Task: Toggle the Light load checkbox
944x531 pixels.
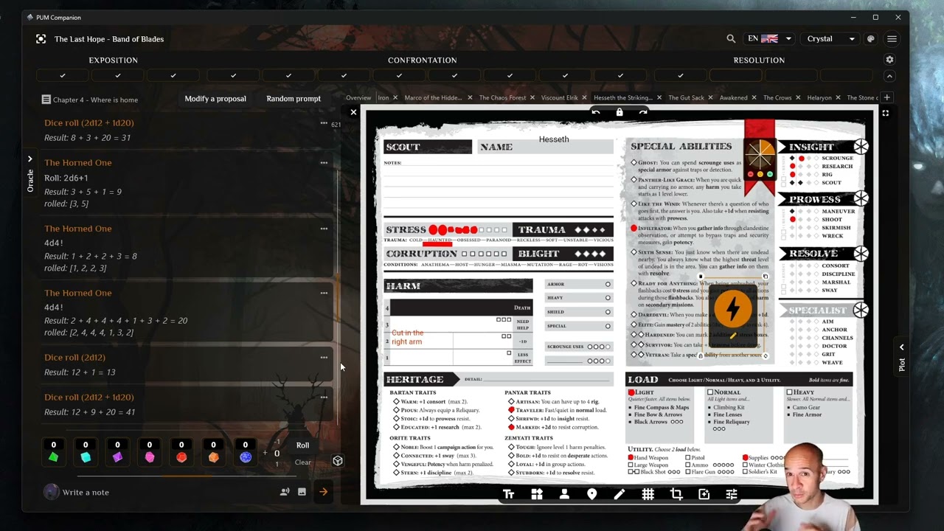Action: pyautogui.click(x=631, y=392)
